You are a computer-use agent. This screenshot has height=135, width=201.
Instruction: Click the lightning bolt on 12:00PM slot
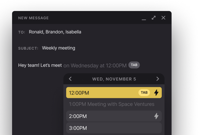(156, 92)
